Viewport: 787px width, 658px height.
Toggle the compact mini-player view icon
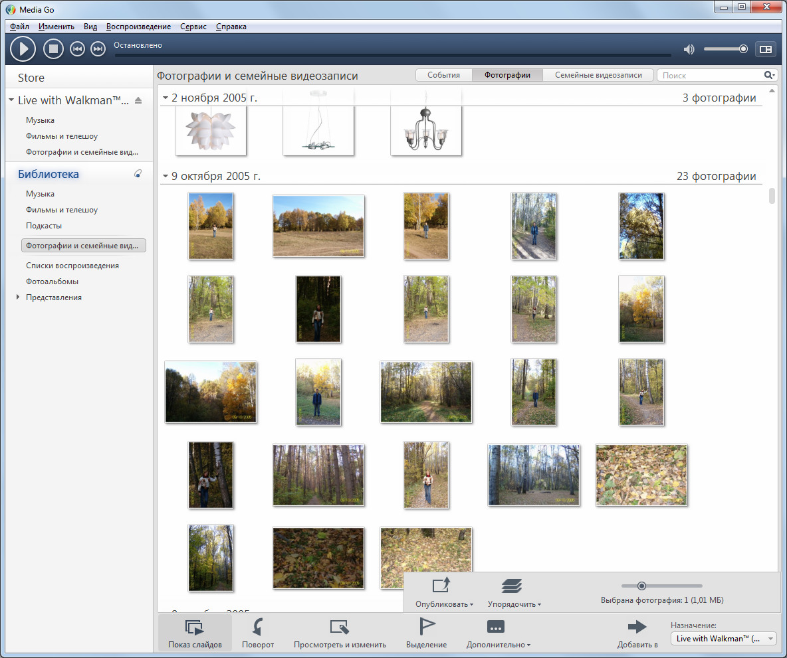pyautogui.click(x=765, y=48)
